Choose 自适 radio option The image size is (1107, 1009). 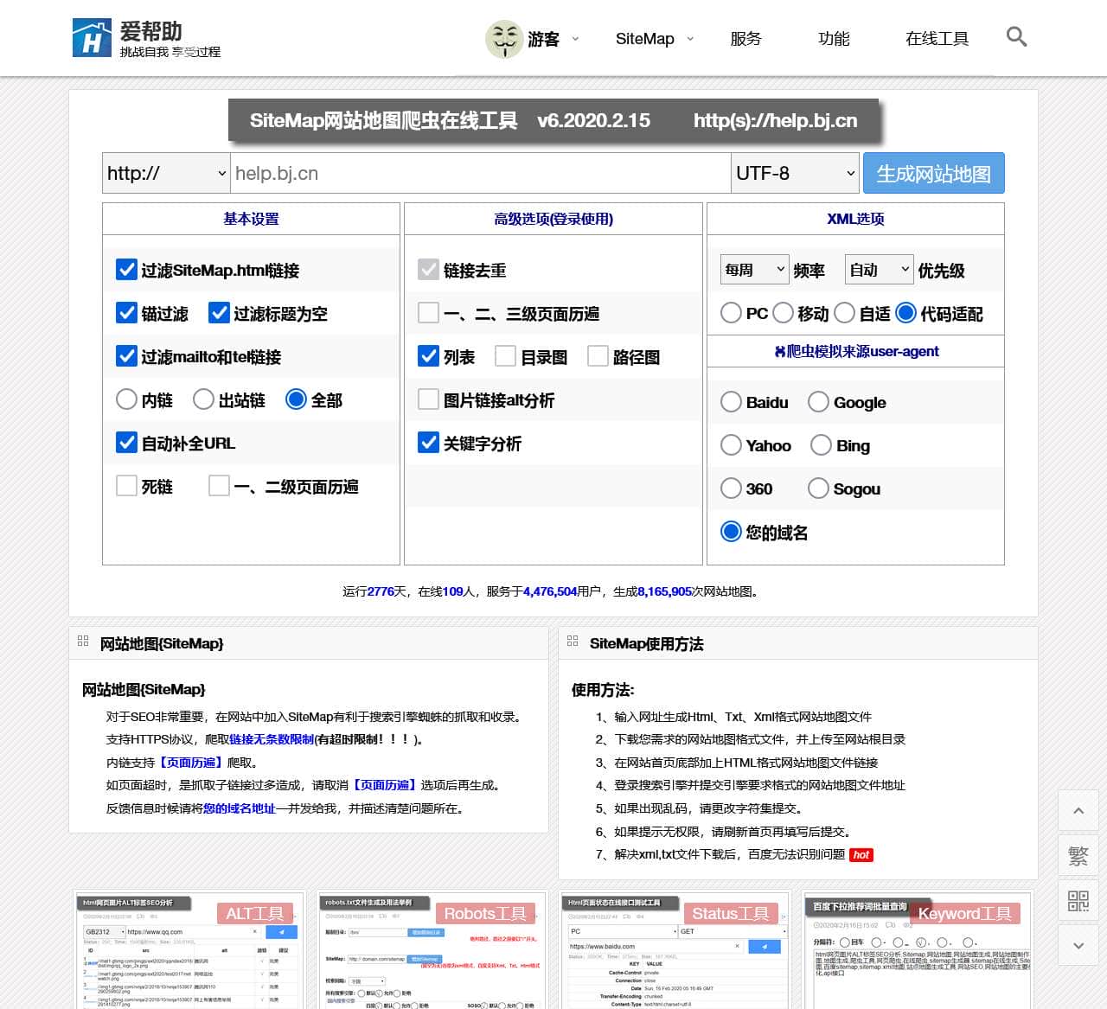845,312
